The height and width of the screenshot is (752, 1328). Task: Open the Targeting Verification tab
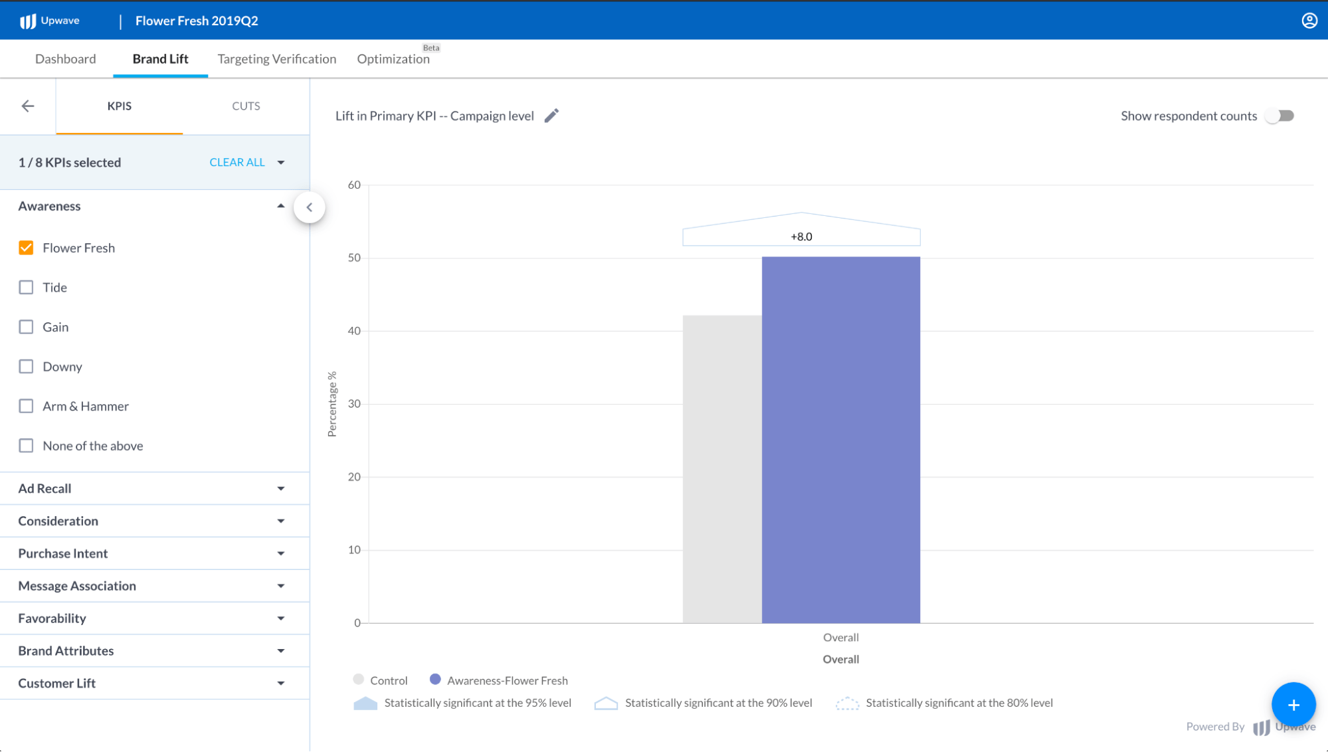click(x=277, y=58)
